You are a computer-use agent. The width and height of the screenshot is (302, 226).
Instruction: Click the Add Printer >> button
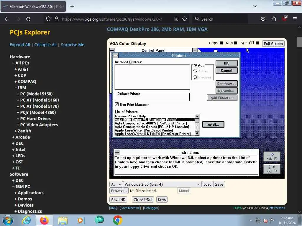(x=222, y=98)
